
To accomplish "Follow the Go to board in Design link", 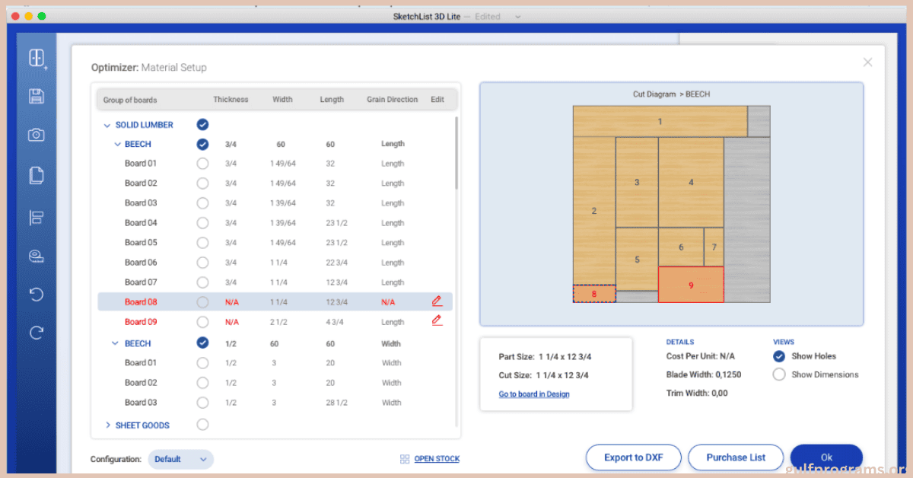I will (x=533, y=394).
